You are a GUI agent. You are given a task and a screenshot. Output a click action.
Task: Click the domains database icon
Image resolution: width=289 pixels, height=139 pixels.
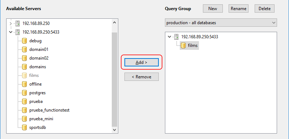(x=25, y=67)
